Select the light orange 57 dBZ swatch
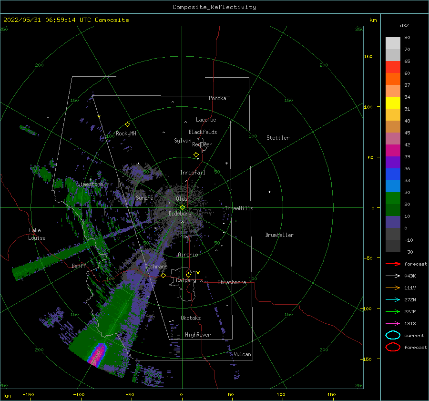429x401 pixels. point(393,91)
